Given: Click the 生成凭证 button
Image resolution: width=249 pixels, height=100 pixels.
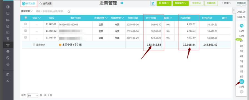Looking at the screenshot, I should pos(196,3).
